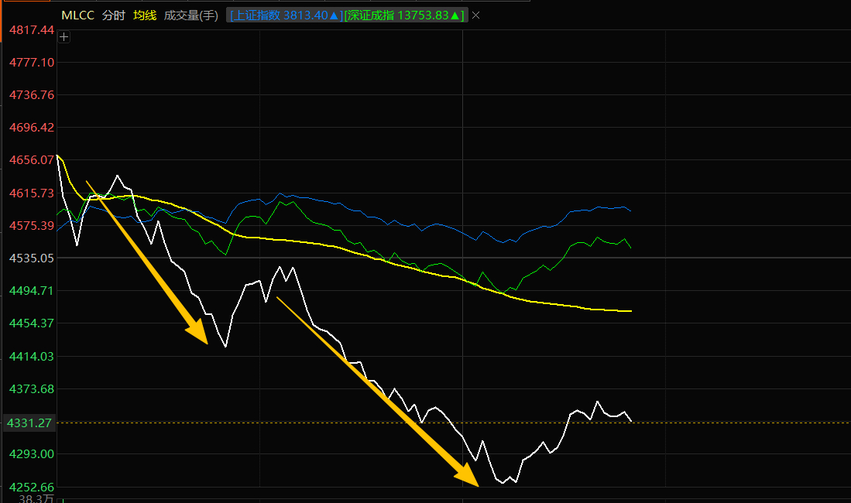851x503 pixels.
Task: Click the MLCC stock name label
Action: [x=77, y=15]
